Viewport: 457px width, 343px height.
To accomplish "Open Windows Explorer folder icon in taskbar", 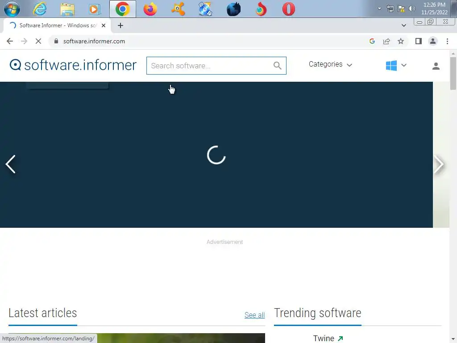I will pyautogui.click(x=67, y=9).
